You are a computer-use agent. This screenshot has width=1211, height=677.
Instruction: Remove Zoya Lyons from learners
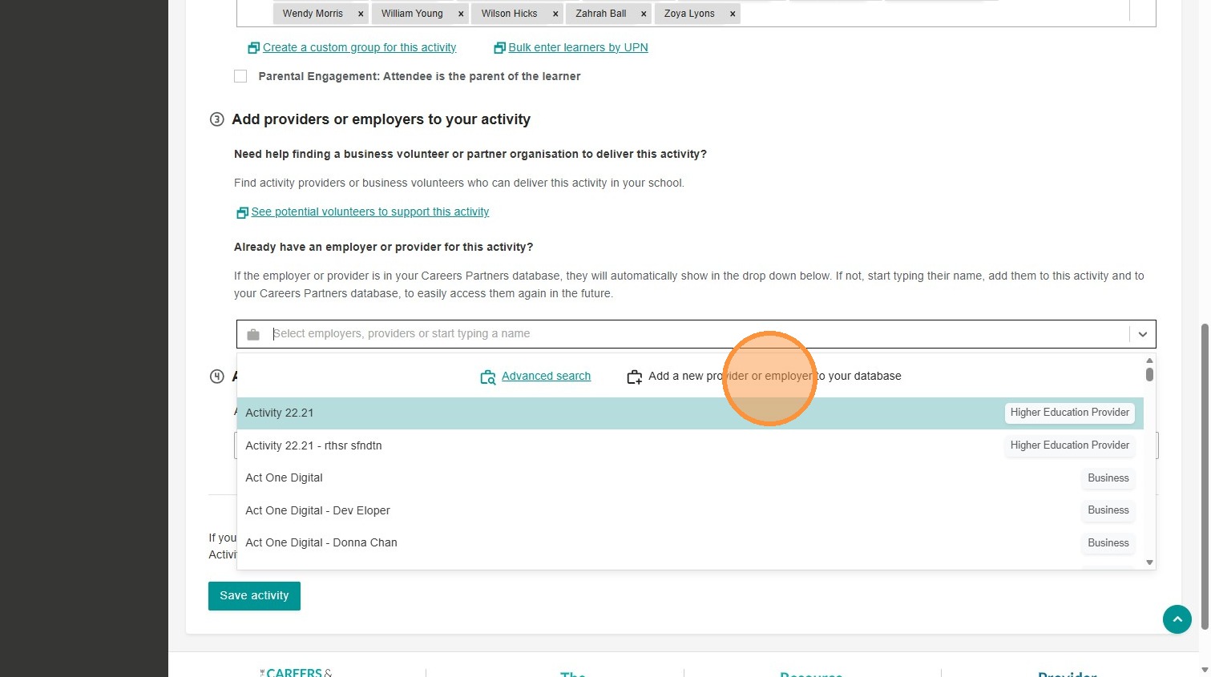[733, 14]
